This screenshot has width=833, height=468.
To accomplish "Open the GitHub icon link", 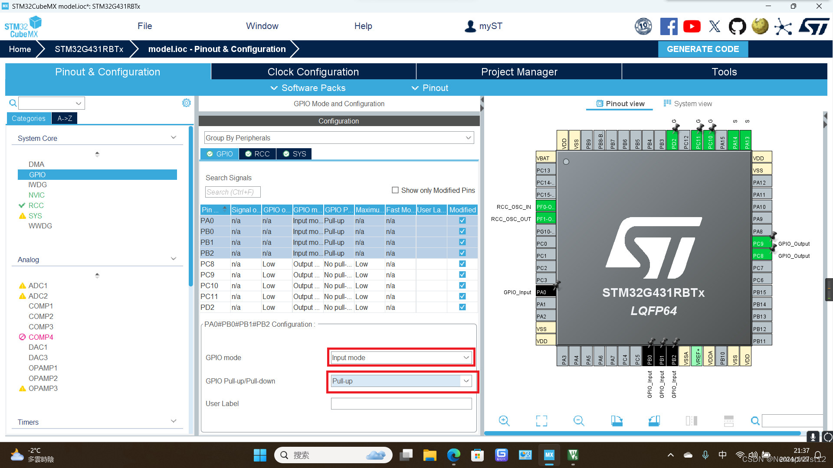I will 737,26.
